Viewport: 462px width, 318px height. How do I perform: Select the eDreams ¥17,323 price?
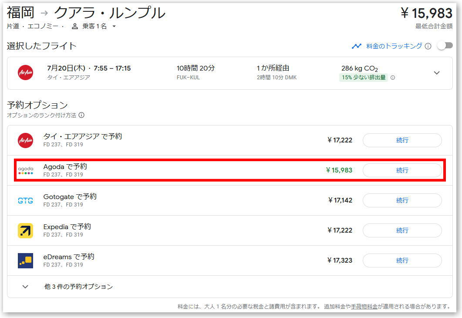(340, 260)
